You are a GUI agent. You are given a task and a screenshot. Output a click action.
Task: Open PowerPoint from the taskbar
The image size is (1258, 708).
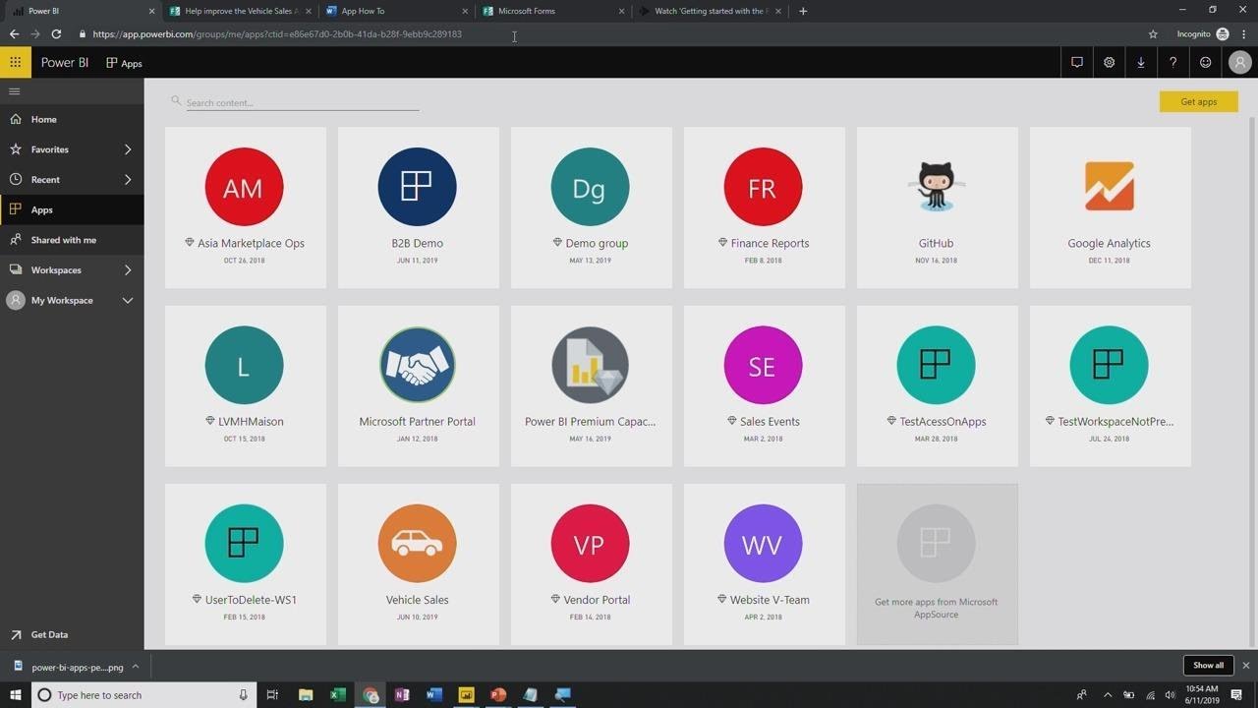click(498, 695)
